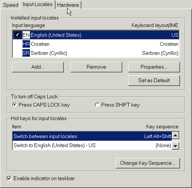Switch to the Speed tab
Viewport: 192px width, 188px height.
tap(10, 5)
